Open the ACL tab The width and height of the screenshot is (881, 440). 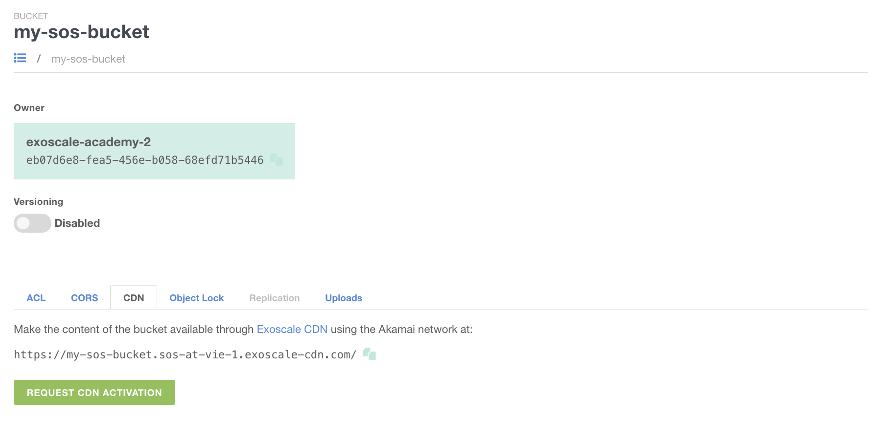36,298
